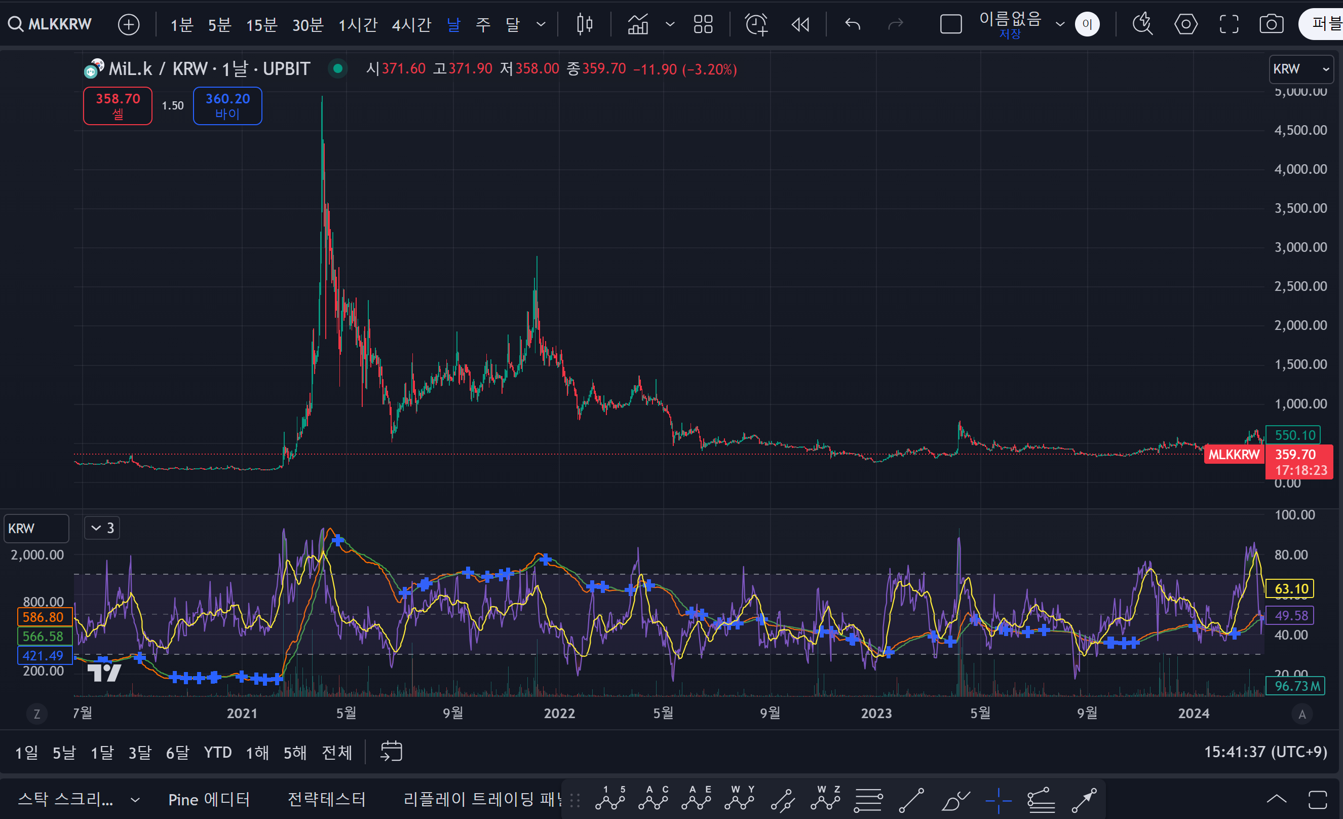
Task: Open go-to-date calendar icon
Action: coord(391,751)
